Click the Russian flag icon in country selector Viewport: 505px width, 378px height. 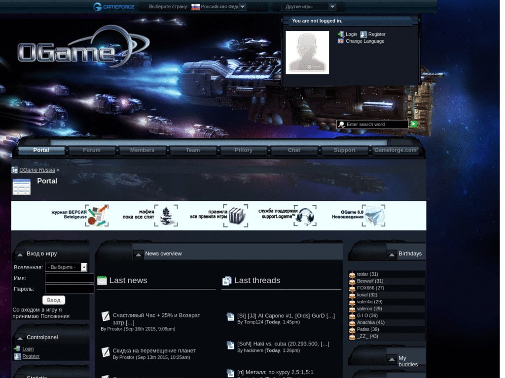(x=195, y=7)
